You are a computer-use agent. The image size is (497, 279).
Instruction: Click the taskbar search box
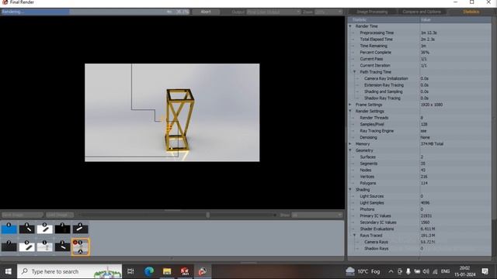[69, 271]
